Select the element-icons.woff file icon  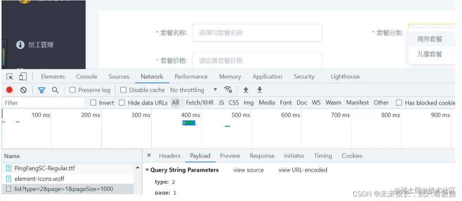click(x=9, y=179)
